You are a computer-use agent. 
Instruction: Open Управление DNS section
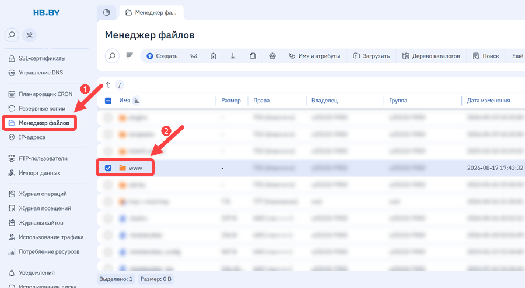(41, 73)
